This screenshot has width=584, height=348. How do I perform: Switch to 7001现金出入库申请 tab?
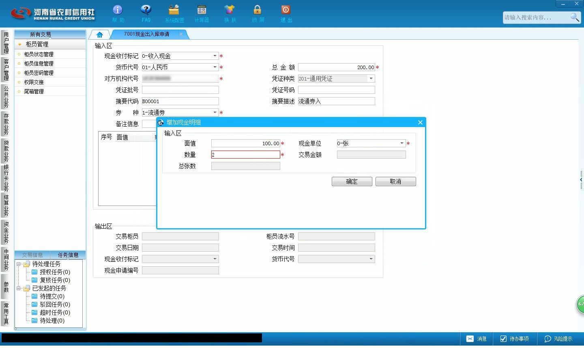pos(146,34)
